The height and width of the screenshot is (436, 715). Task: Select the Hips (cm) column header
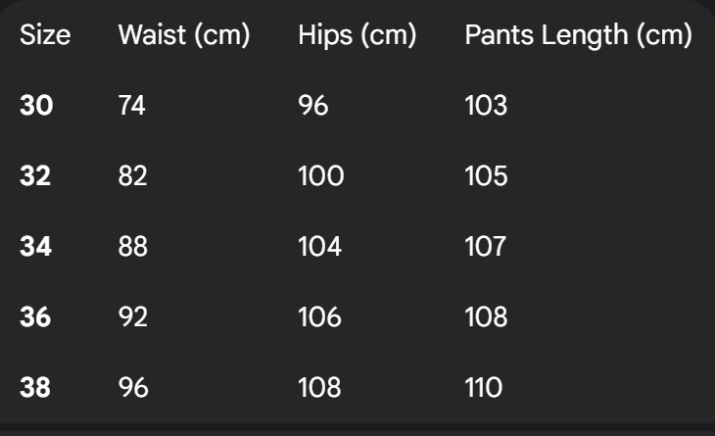[x=357, y=35]
